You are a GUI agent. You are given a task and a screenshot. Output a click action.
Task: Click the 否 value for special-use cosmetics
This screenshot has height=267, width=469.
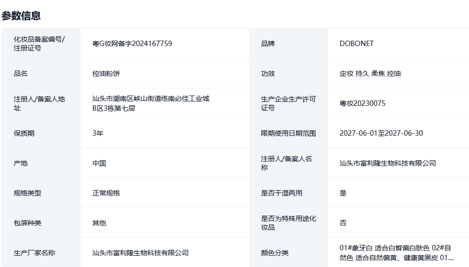[x=343, y=223]
